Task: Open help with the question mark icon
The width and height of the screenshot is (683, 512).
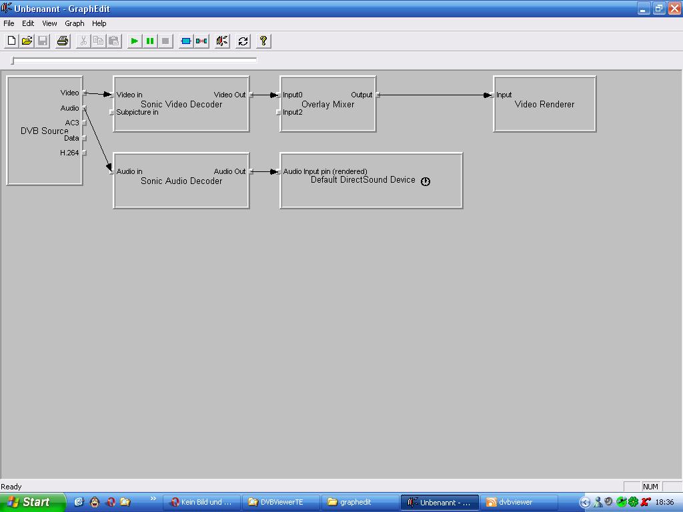Action: click(x=263, y=41)
